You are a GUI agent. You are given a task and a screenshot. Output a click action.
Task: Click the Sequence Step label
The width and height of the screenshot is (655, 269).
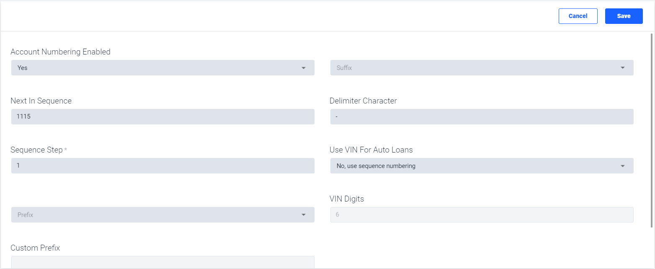pyautogui.click(x=37, y=150)
